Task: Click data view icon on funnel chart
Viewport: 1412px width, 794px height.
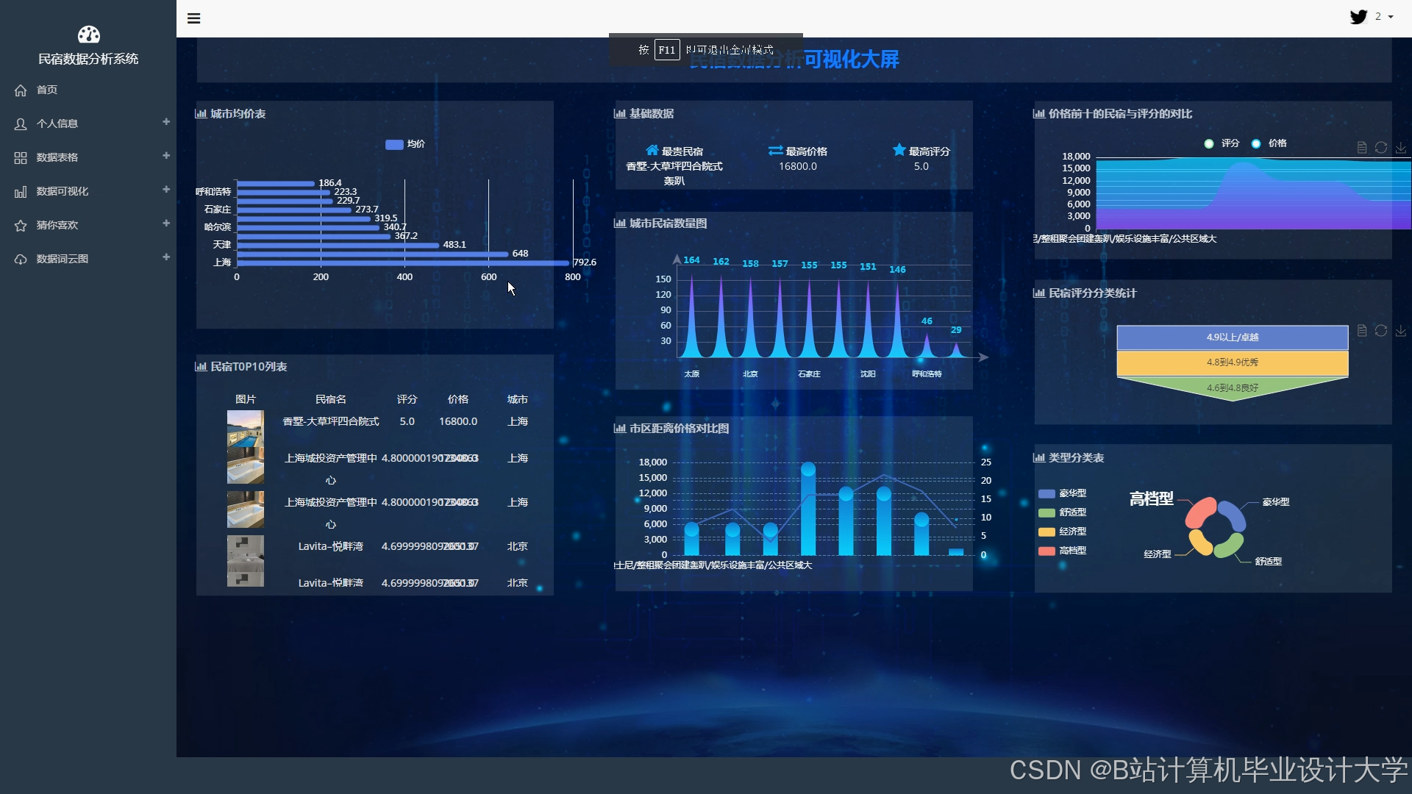Action: pyautogui.click(x=1362, y=331)
